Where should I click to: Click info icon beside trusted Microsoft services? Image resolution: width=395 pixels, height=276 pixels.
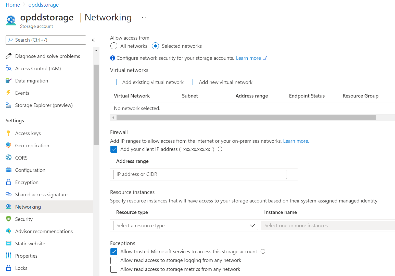click(263, 251)
